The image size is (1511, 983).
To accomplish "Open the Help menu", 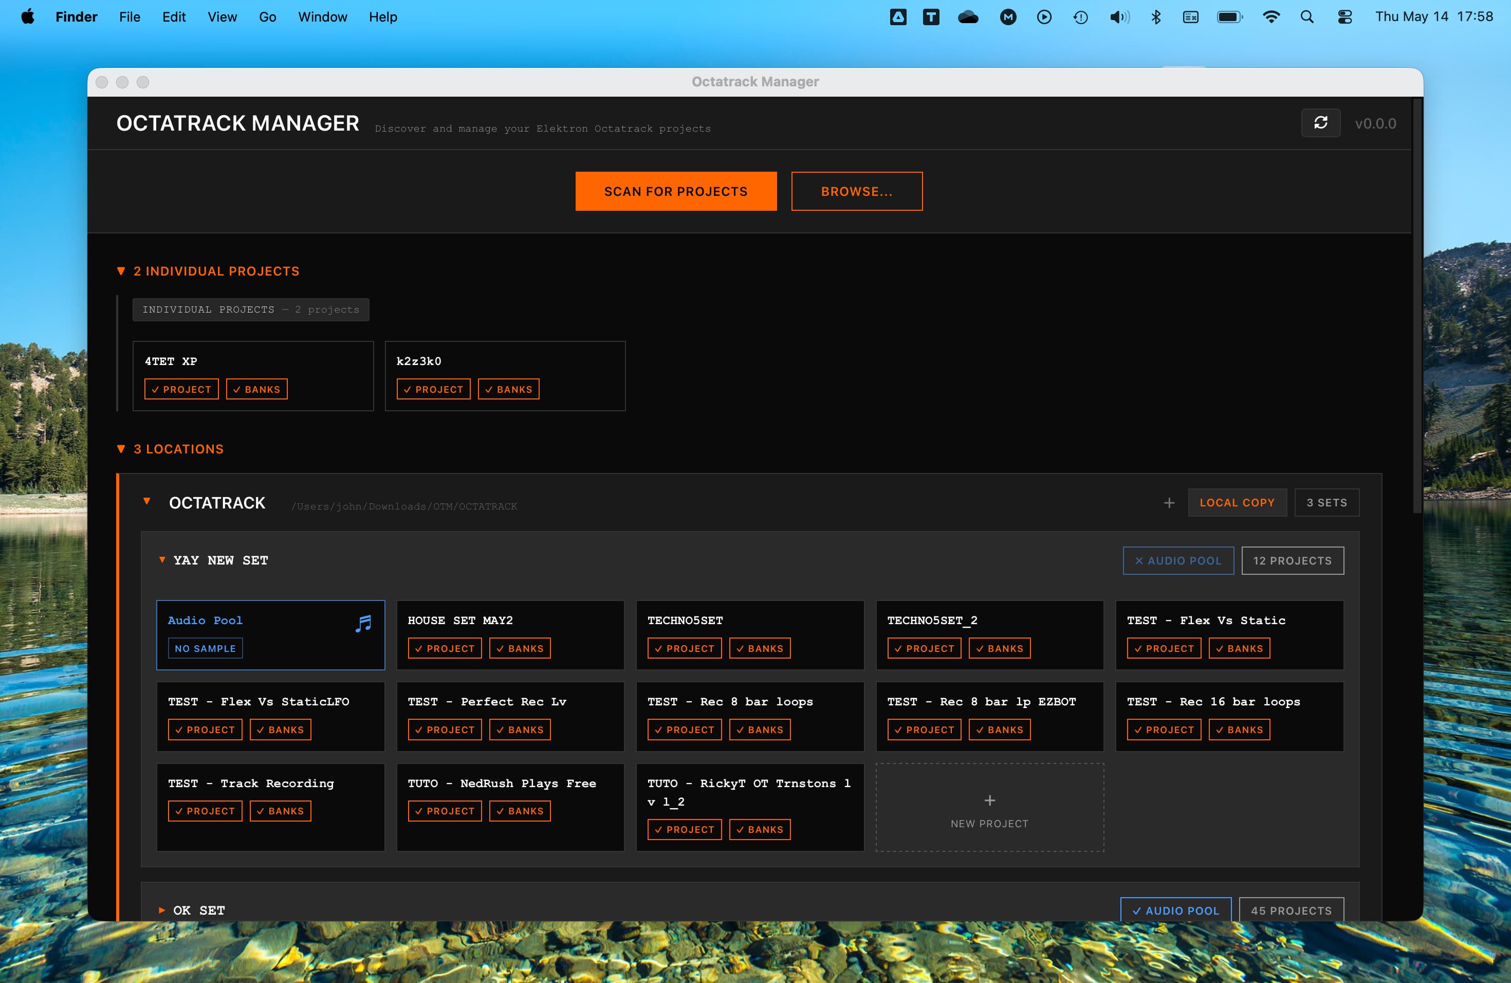I will 383,16.
